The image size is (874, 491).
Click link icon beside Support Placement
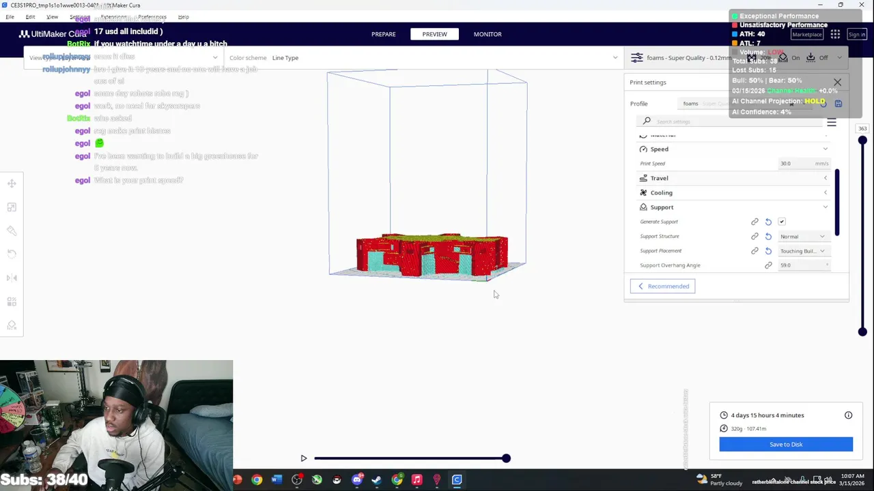pos(755,251)
